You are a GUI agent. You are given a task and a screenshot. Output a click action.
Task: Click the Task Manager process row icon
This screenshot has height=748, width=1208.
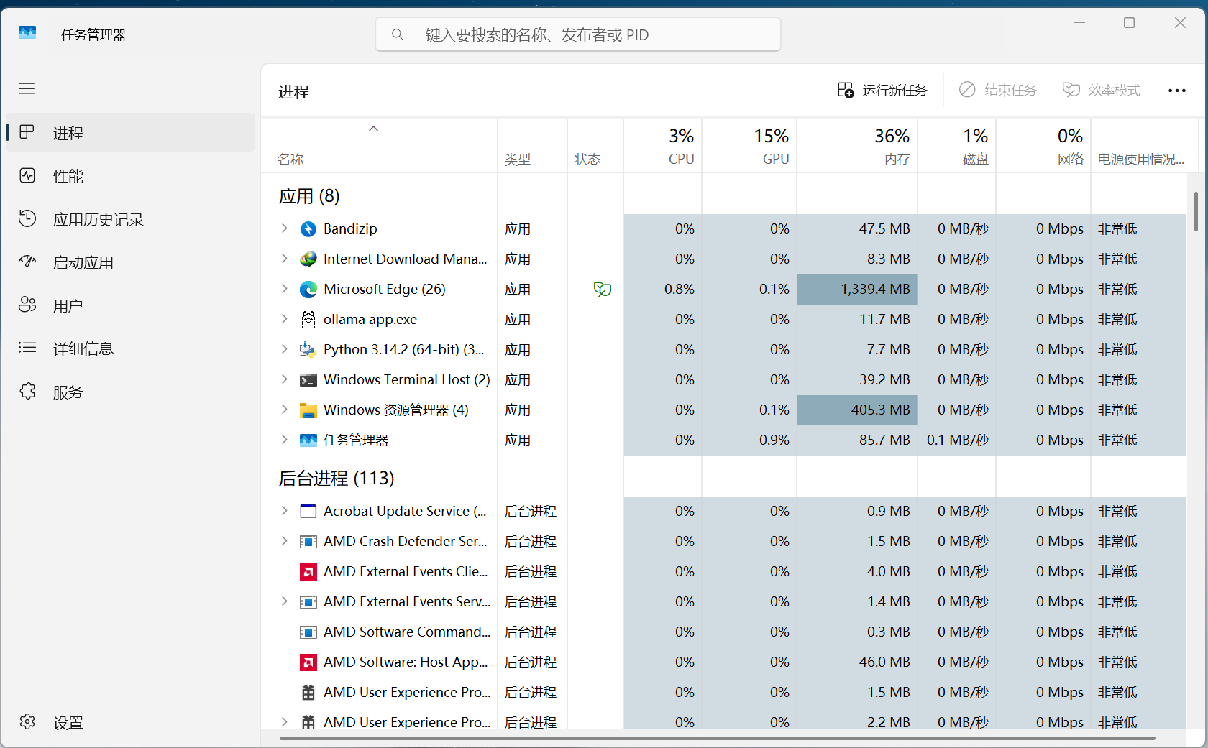pos(308,440)
